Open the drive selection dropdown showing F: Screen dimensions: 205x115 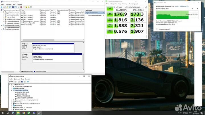click(137, 7)
